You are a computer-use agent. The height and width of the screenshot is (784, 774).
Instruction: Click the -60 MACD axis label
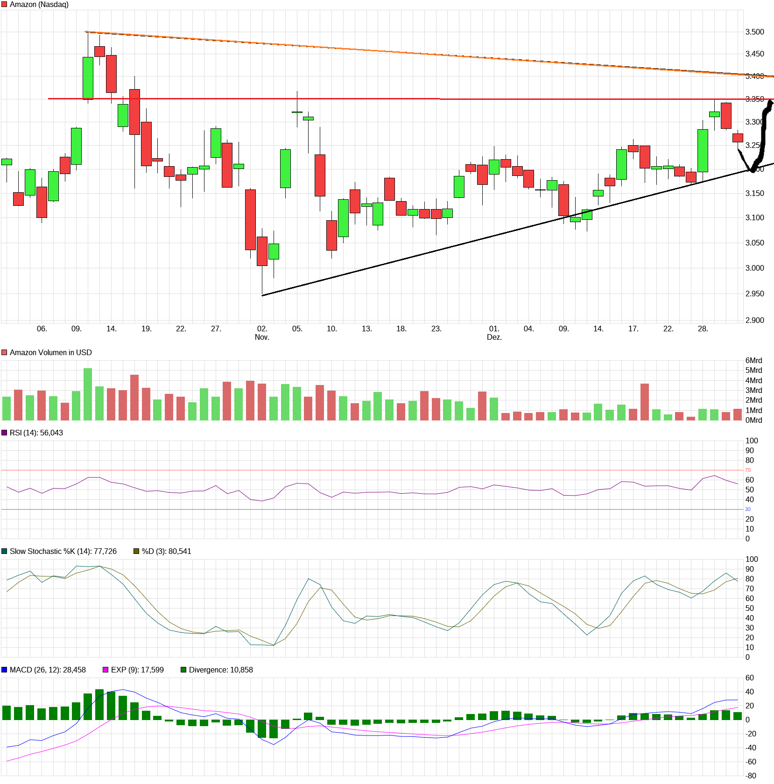coord(751,762)
